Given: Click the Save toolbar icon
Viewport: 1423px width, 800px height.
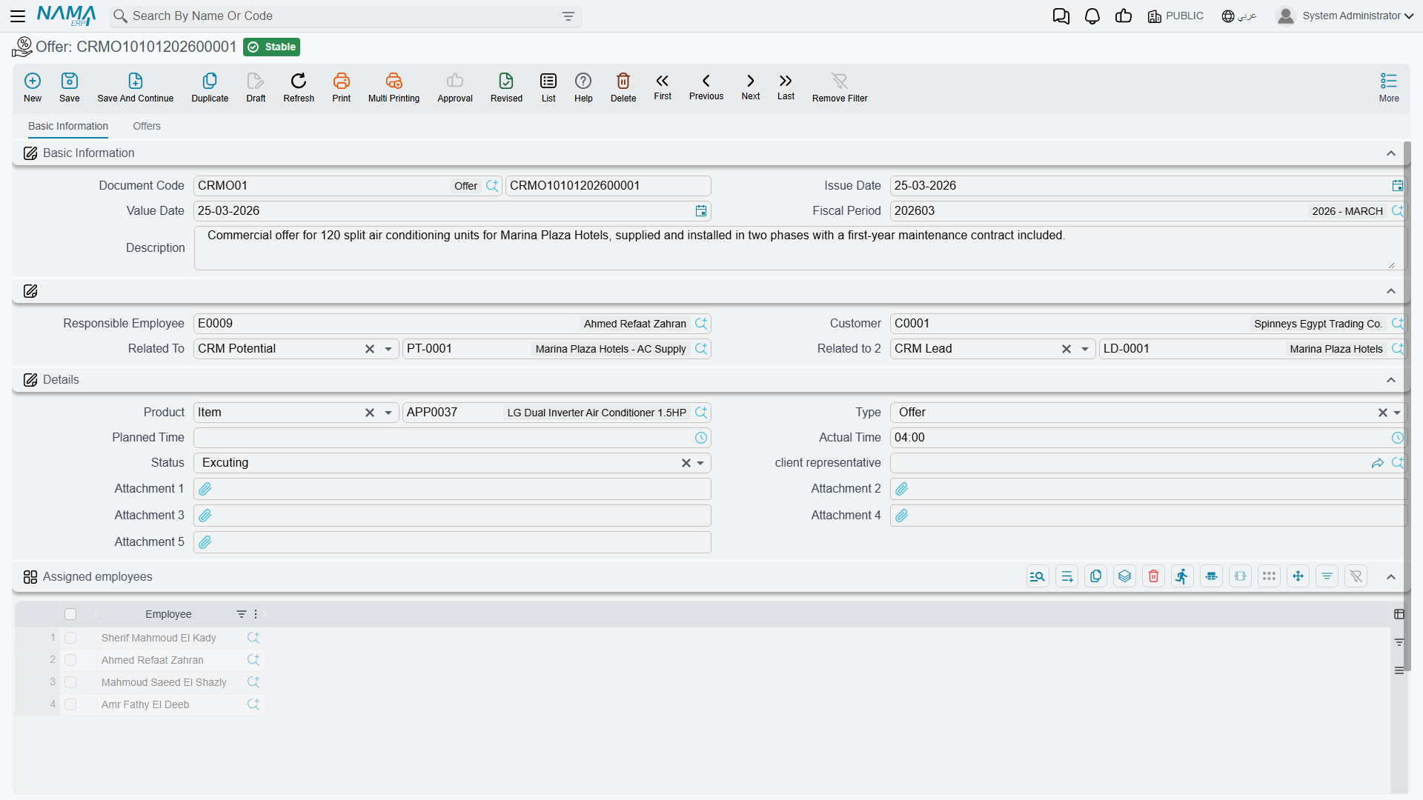Looking at the screenshot, I should tap(70, 87).
